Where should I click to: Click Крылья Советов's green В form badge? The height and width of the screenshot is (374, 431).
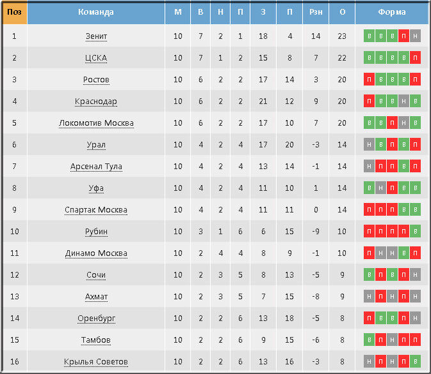[x=415, y=361]
